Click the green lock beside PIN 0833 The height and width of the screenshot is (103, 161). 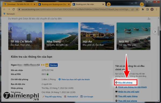pyautogui.click(x=47, y=74)
